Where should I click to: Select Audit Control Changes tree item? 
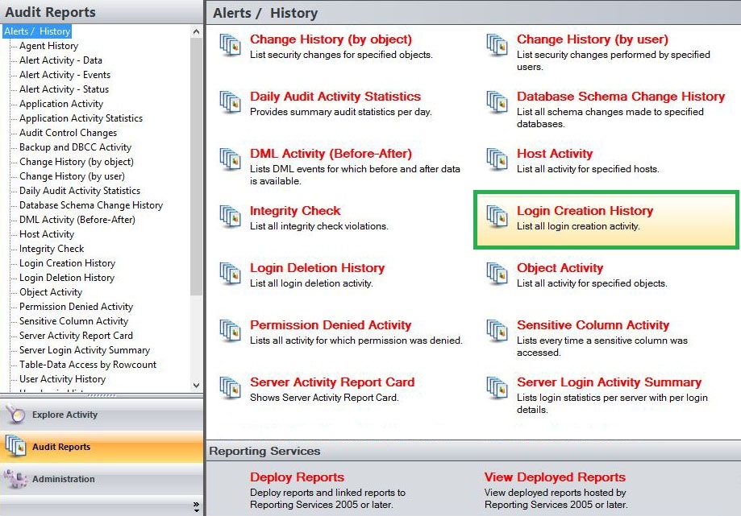click(x=68, y=133)
